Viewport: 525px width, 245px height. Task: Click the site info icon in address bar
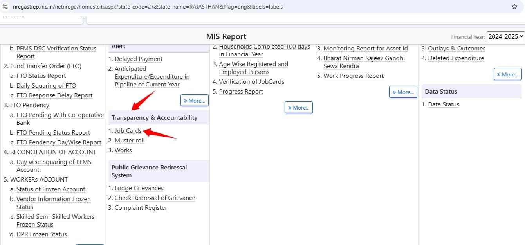coord(5,7)
